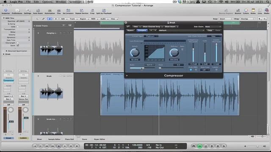Click Show Channel Strip in Compressor
The height and width of the screenshot is (152, 271).
(152, 27)
